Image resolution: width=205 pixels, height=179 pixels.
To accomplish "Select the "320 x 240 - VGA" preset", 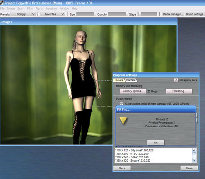I will [x=132, y=157].
